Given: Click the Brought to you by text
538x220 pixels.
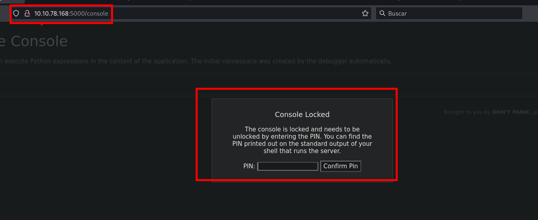Looking at the screenshot, I should (x=467, y=112).
